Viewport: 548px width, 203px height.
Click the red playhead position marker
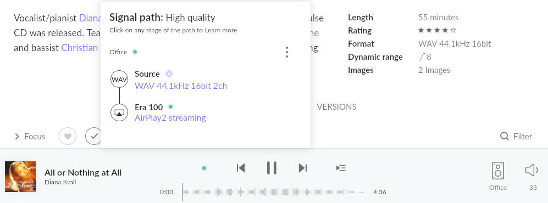(182, 192)
